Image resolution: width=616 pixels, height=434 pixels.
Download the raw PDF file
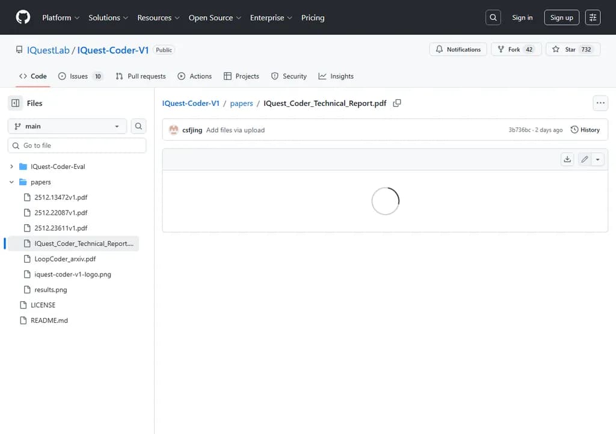[x=567, y=159]
